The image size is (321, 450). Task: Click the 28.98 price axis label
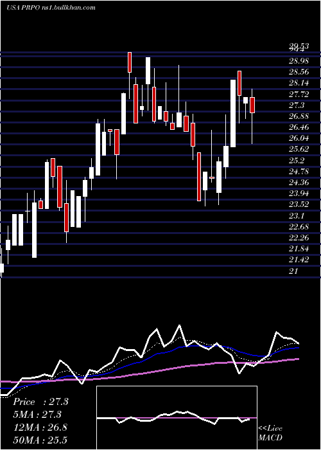point(299,61)
